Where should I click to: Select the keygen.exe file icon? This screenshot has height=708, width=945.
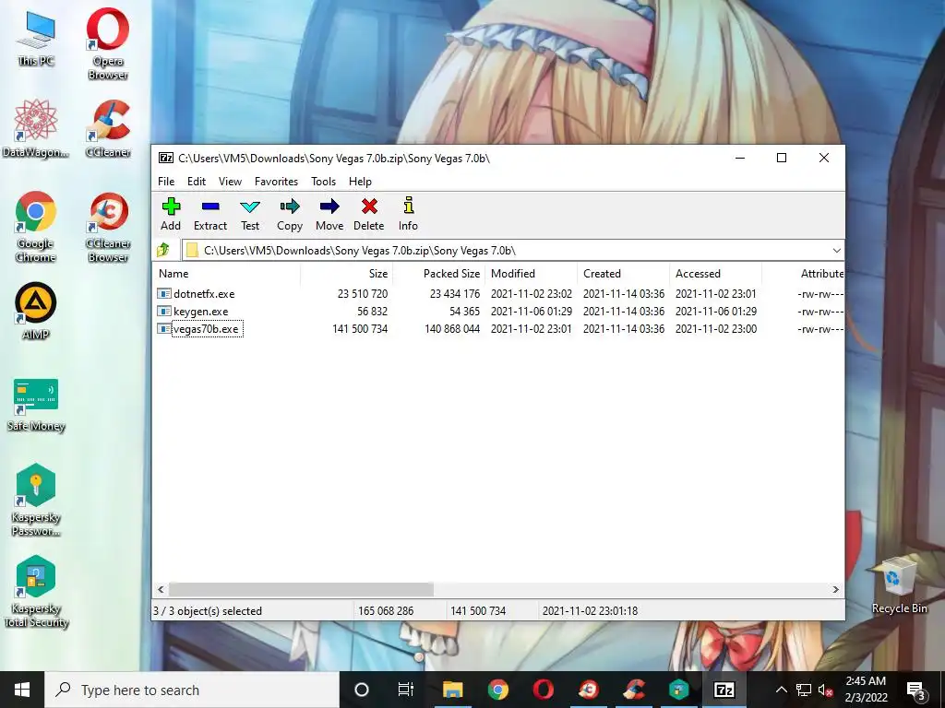click(164, 312)
